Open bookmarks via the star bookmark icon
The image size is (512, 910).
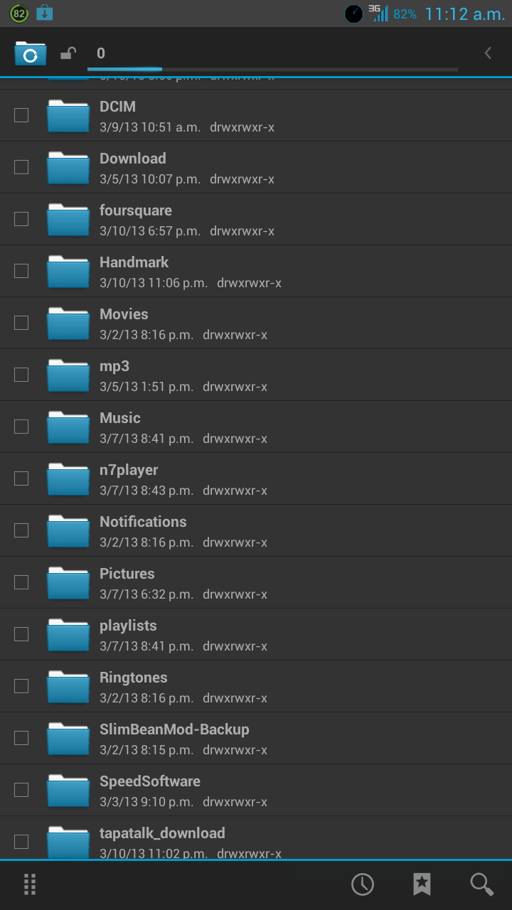pyautogui.click(x=422, y=884)
